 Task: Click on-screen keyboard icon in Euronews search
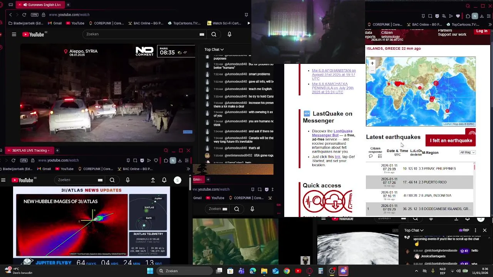click(202, 34)
